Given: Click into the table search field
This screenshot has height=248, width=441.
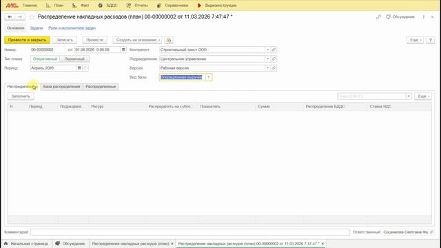Looking at the screenshot, I should 371,96.
